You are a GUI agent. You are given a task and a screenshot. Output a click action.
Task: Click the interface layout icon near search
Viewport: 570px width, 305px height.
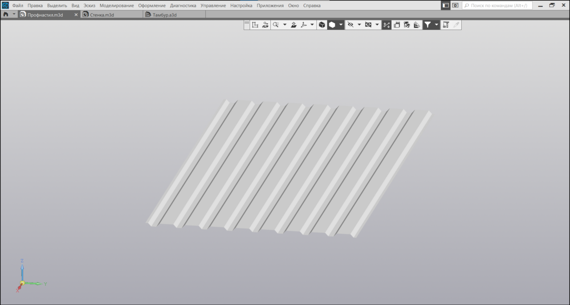(x=445, y=5)
